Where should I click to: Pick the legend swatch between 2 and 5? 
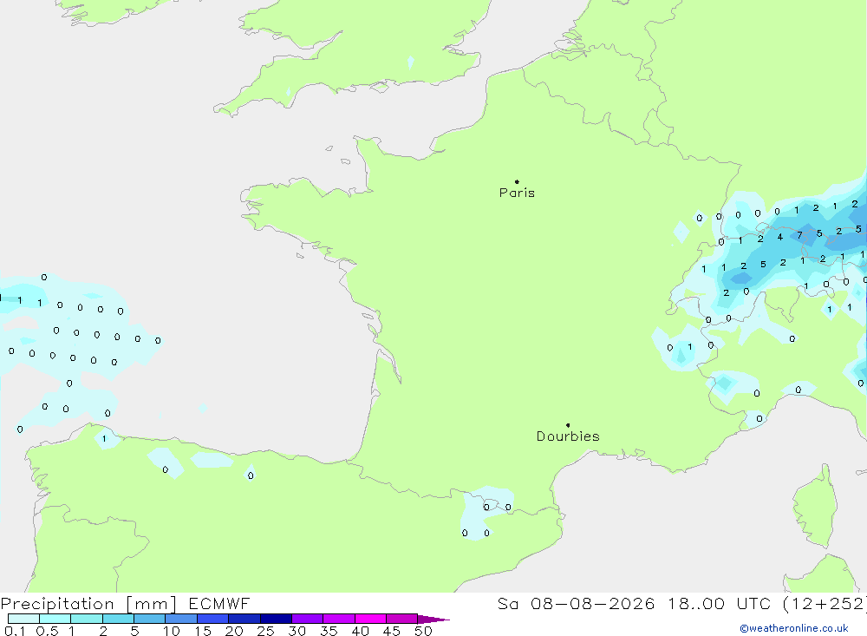click(x=118, y=619)
